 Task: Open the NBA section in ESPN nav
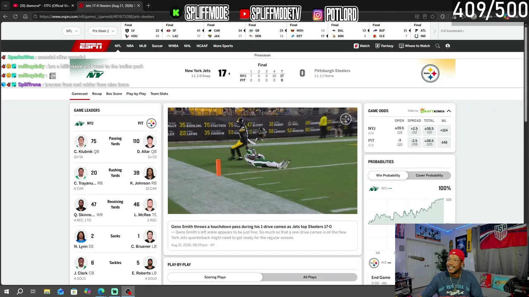coord(130,46)
